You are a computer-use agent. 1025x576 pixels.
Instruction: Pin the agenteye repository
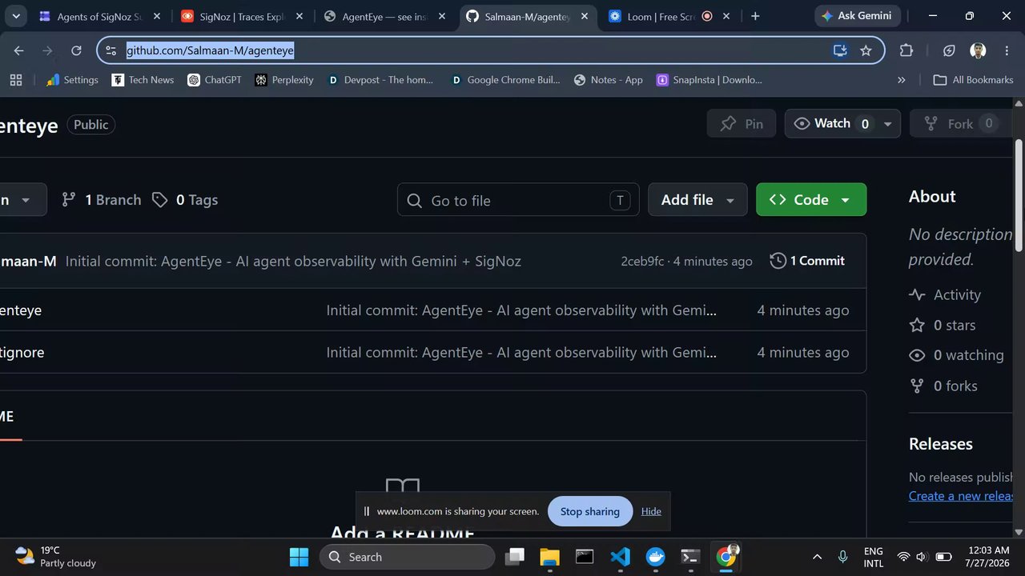742,124
